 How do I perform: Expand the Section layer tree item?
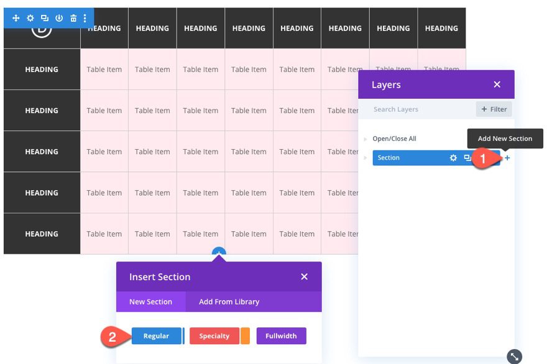click(x=366, y=158)
